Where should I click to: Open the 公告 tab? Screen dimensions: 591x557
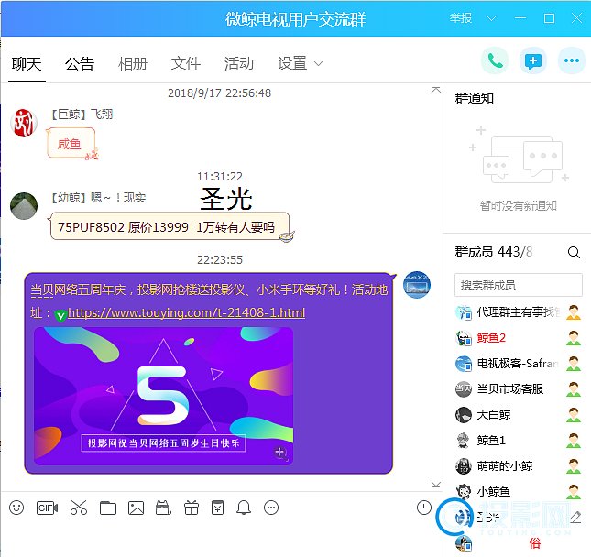[x=80, y=63]
